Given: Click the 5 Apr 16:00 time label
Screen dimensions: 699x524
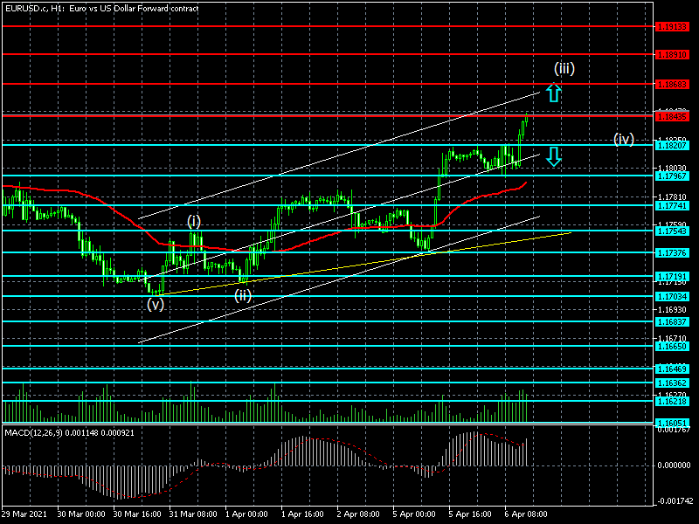Looking at the screenshot, I should click(470, 514).
